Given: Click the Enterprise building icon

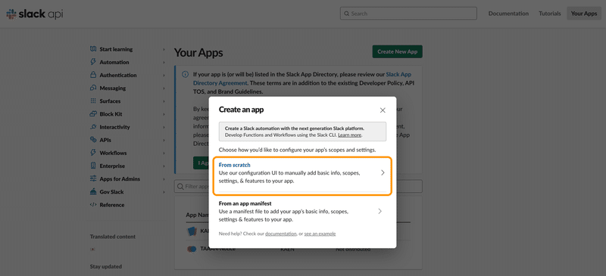Looking at the screenshot, I should pos(92,166).
